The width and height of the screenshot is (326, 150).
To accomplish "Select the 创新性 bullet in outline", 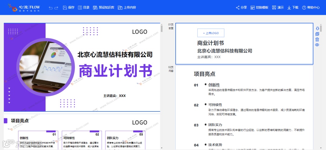I will 214,85.
